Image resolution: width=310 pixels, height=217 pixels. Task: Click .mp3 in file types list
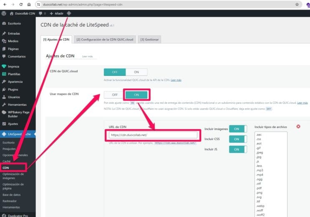tap(260, 170)
